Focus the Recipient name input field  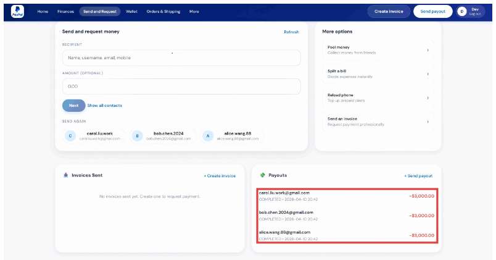coord(181,57)
